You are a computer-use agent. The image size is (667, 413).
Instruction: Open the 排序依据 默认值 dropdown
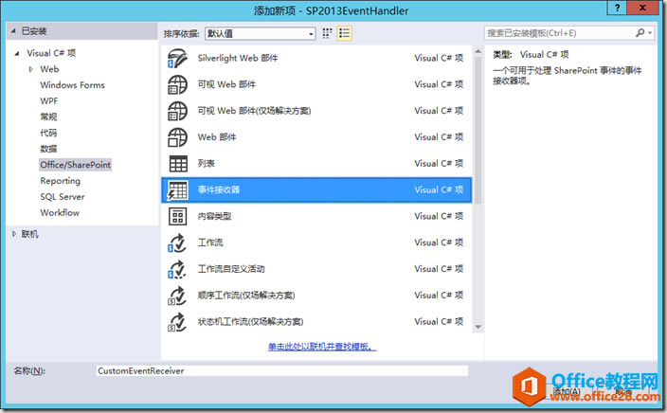261,33
